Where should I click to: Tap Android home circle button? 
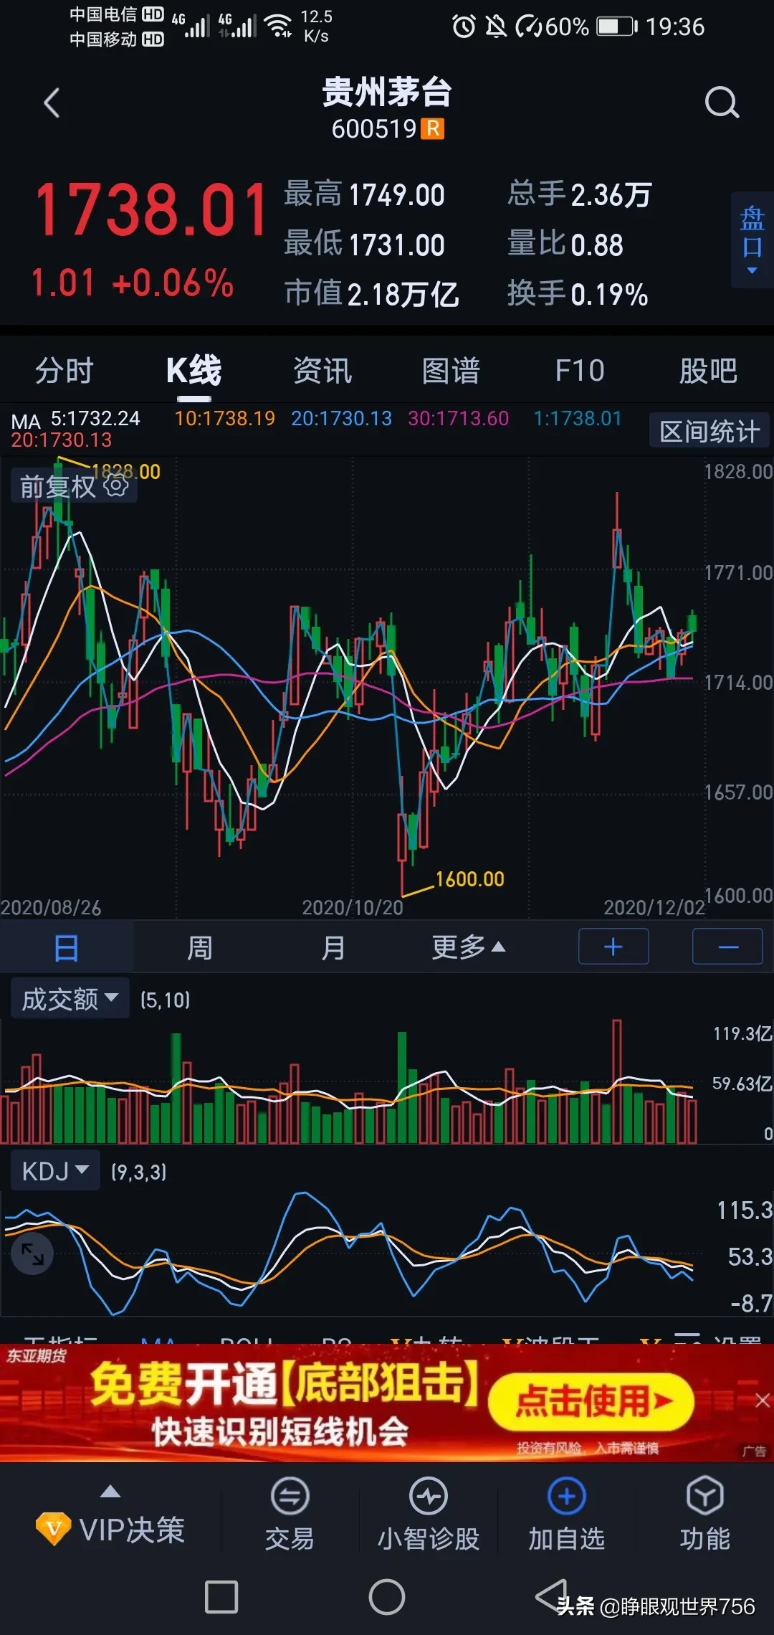click(x=387, y=1597)
